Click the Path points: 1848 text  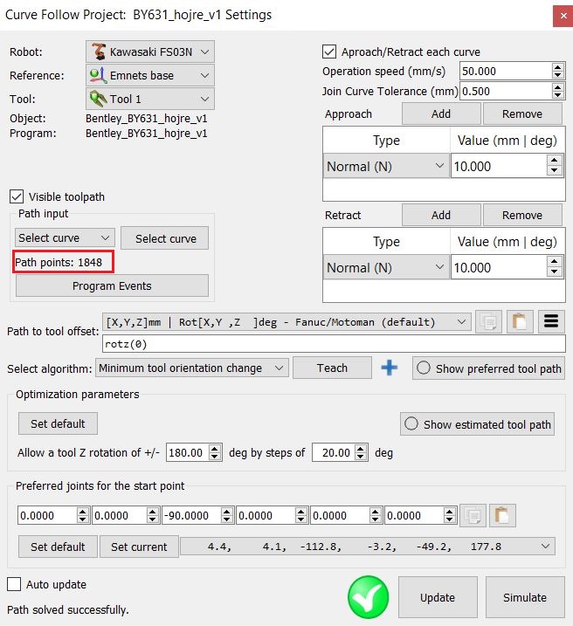point(59,262)
